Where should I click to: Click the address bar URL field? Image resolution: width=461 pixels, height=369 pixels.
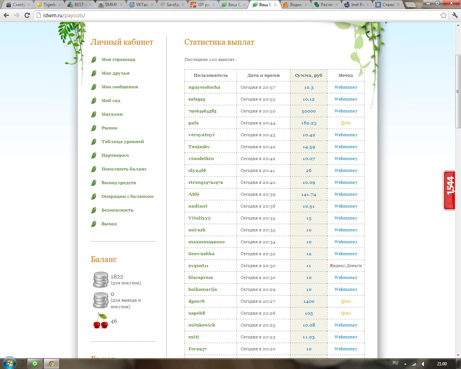[238, 15]
